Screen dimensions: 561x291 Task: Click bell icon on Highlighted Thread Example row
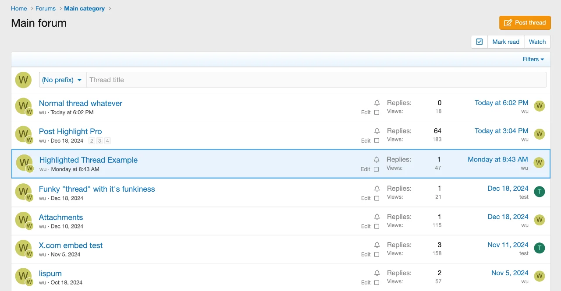point(376,160)
